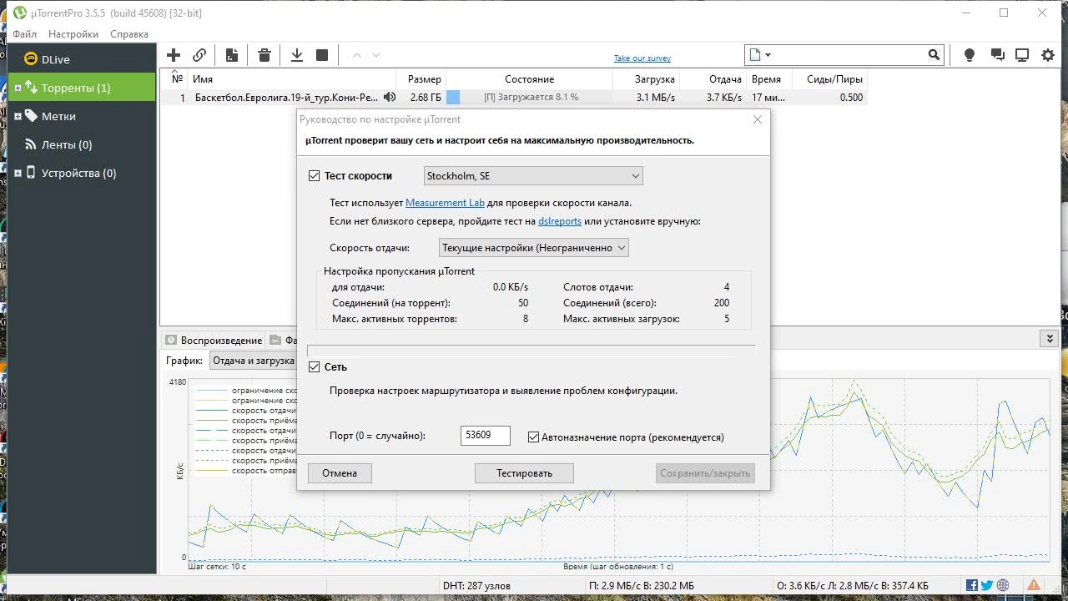This screenshot has height=601, width=1068.
Task: Select Метки in the sidebar
Action: [x=82, y=116]
